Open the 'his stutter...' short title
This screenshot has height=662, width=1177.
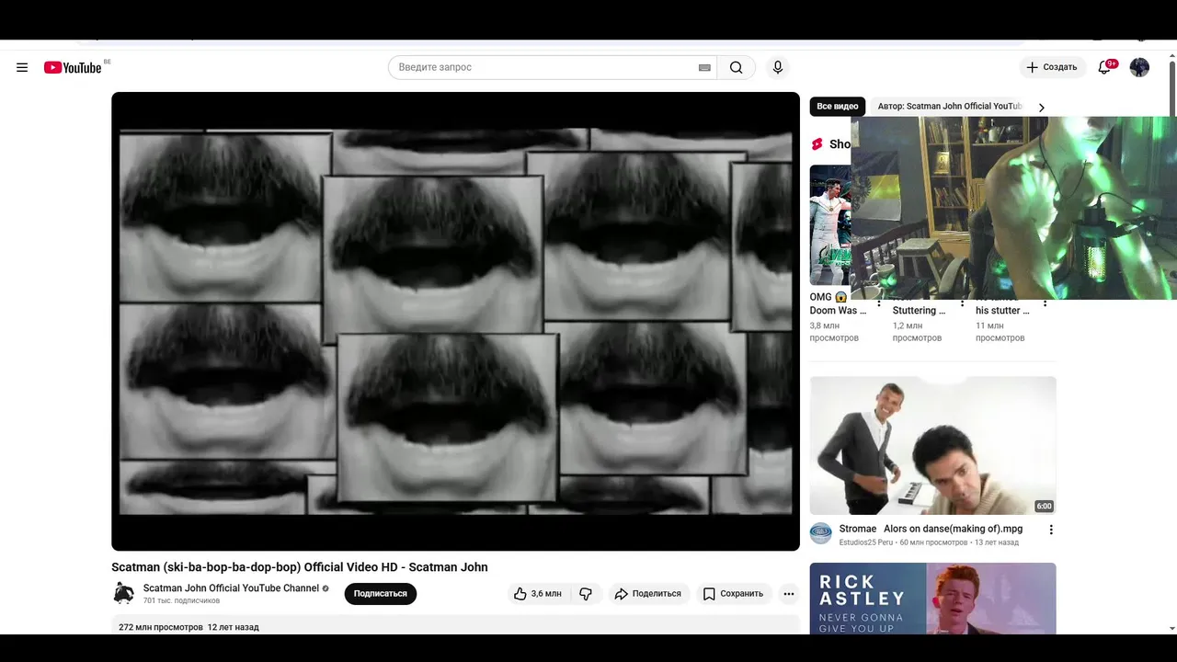click(x=1002, y=311)
